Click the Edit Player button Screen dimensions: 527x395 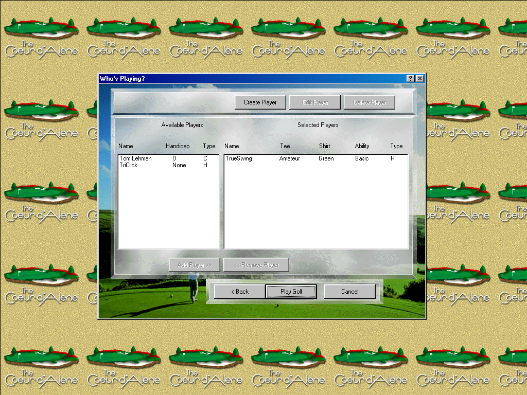315,102
